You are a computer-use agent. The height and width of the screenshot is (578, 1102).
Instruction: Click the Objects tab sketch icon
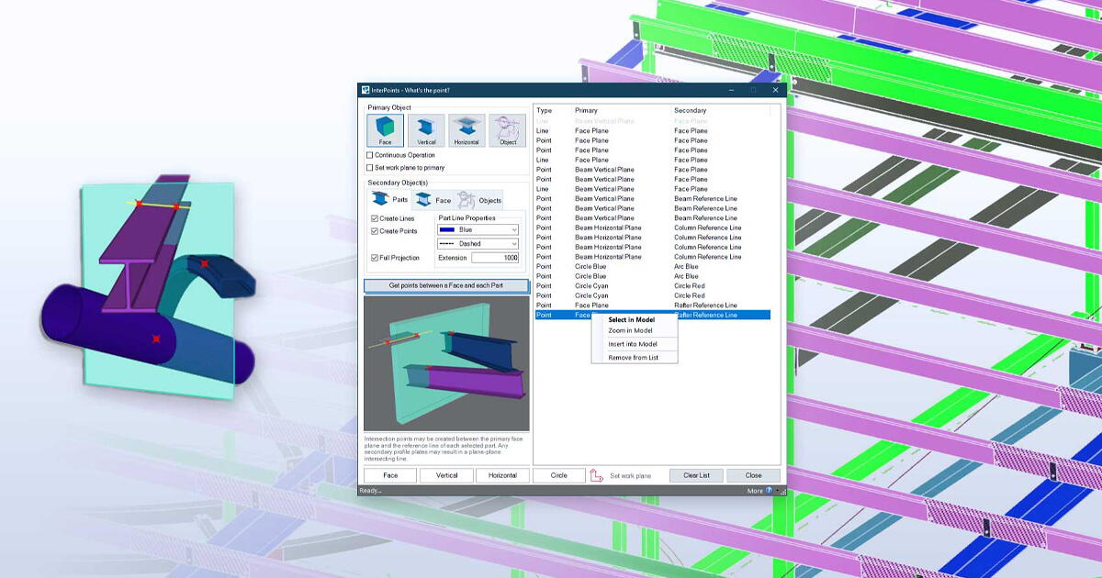pos(467,200)
